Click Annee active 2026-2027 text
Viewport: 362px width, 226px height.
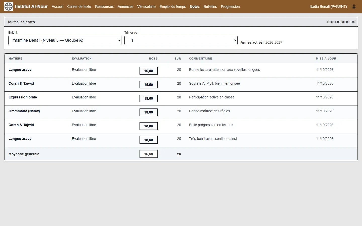[x=261, y=42]
